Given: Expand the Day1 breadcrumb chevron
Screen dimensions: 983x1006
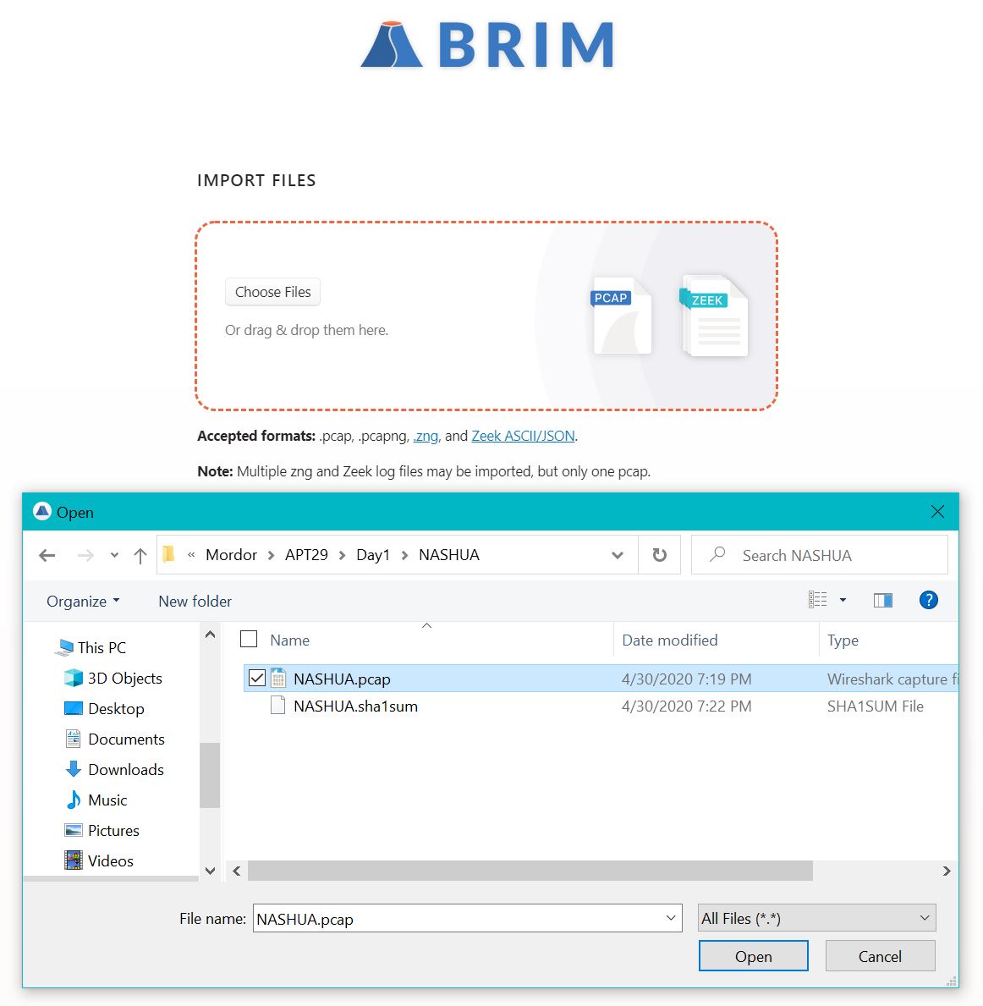Looking at the screenshot, I should pyautogui.click(x=405, y=555).
